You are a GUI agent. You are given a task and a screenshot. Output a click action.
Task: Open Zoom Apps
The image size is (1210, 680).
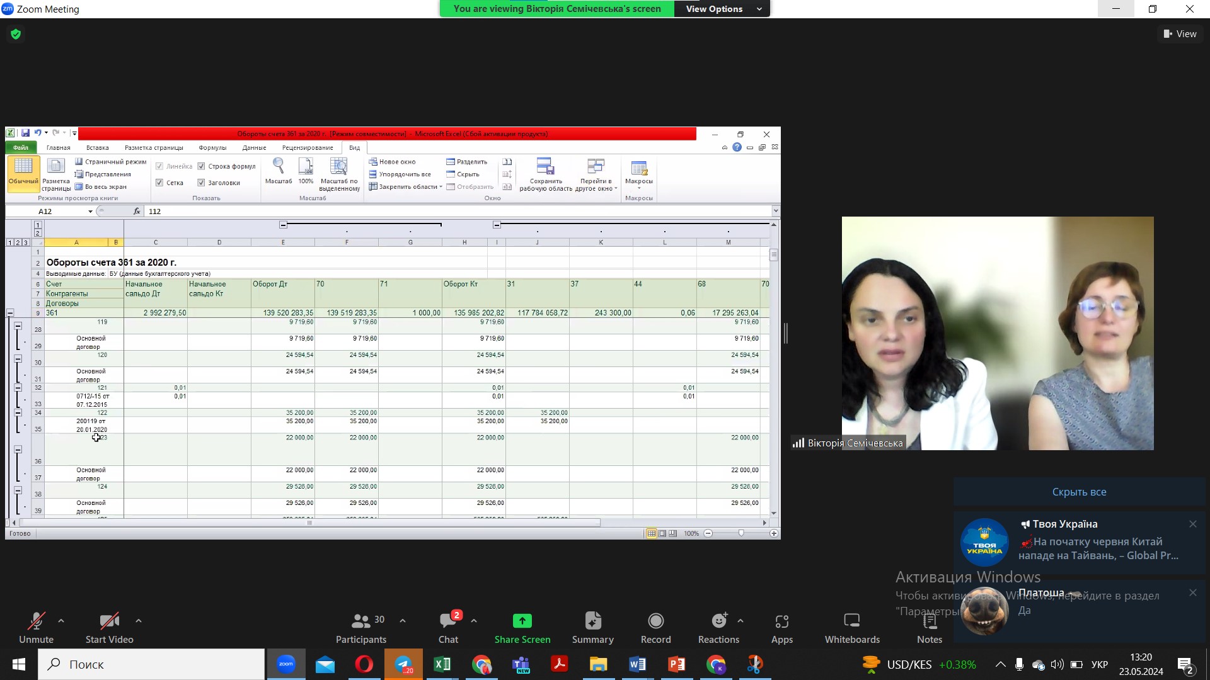(x=782, y=628)
